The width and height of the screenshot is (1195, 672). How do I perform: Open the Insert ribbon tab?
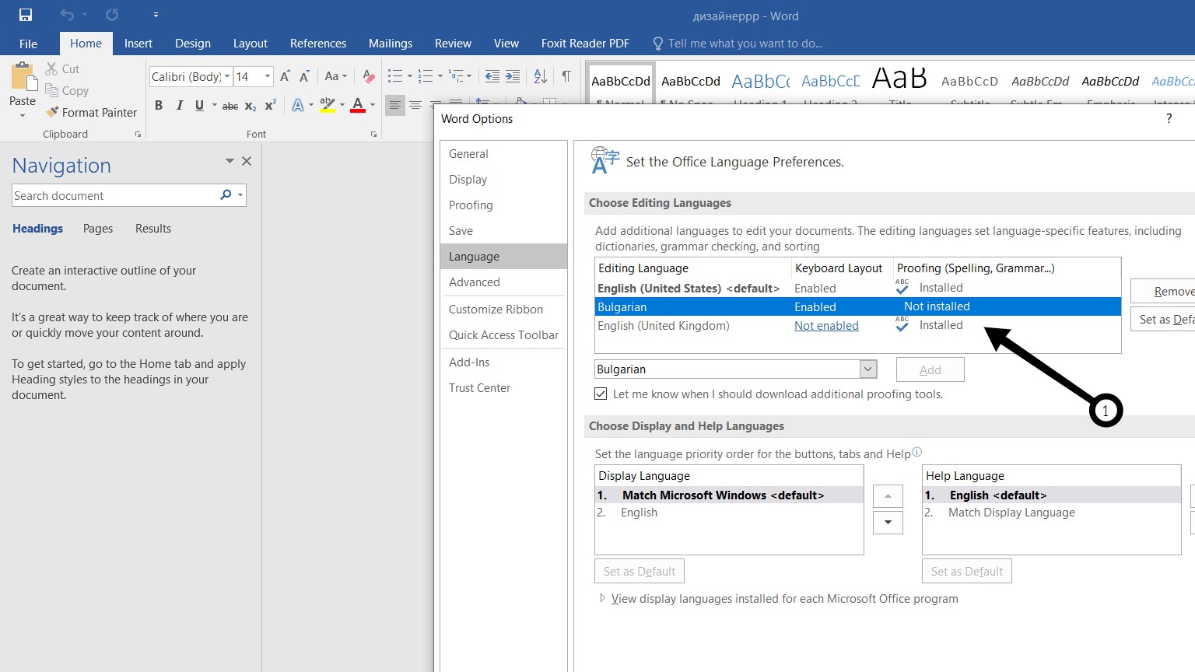(x=138, y=44)
